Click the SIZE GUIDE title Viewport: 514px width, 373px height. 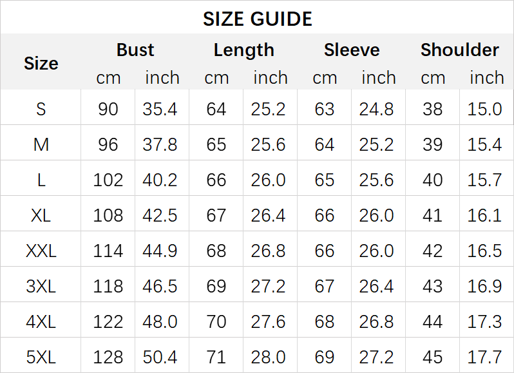tap(257, 19)
